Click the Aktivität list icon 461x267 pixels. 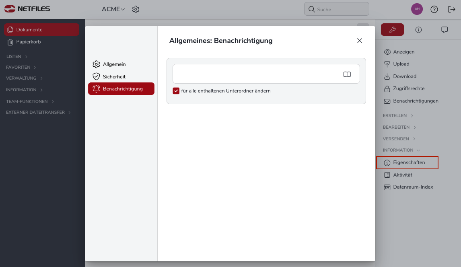[x=387, y=175]
